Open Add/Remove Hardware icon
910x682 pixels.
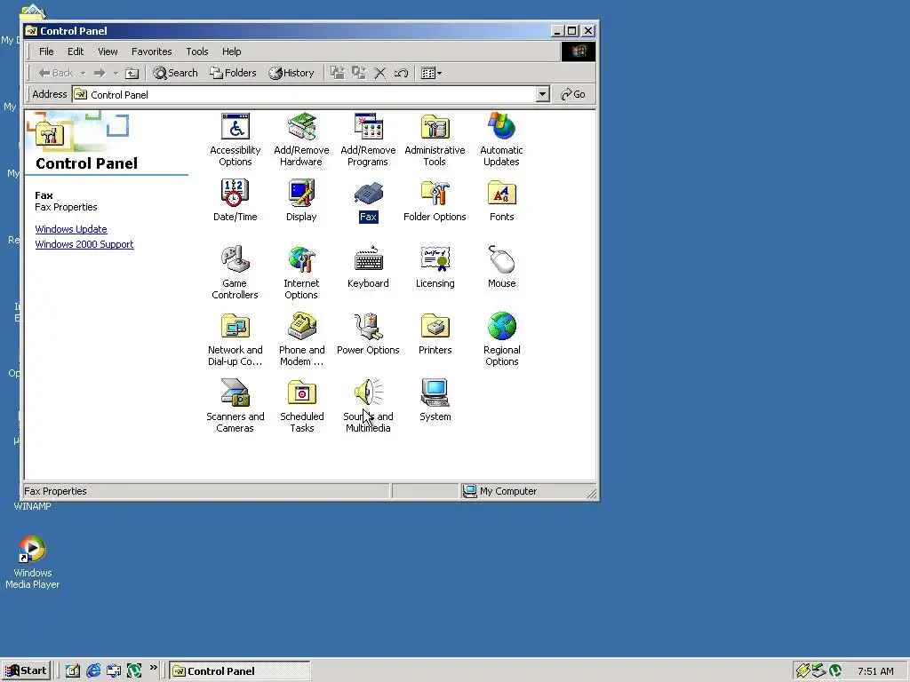[301, 139]
